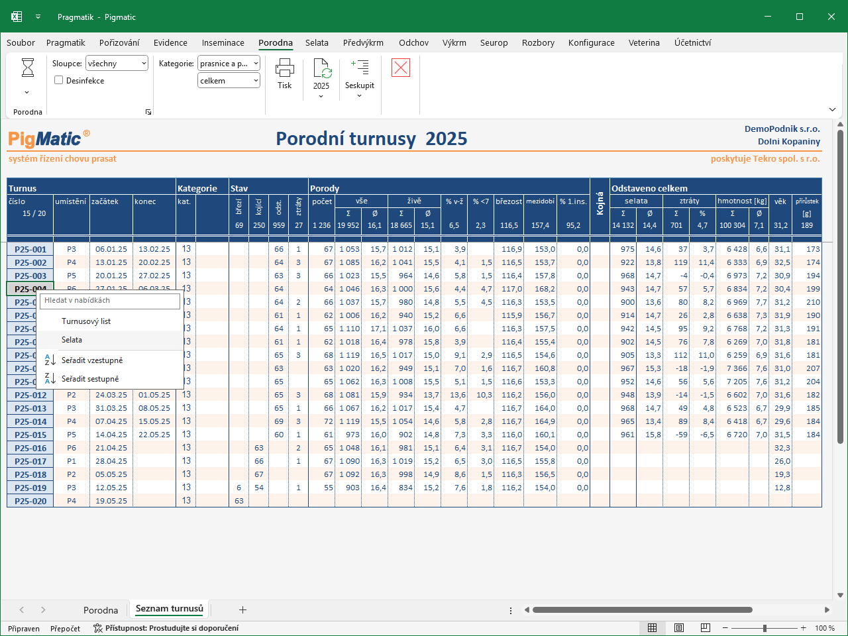Switch to the Porodna sheet tab
The image size is (848, 636).
coord(101,610)
